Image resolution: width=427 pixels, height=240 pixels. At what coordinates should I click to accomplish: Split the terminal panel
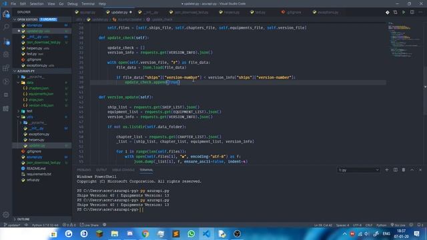pyautogui.click(x=396, y=170)
